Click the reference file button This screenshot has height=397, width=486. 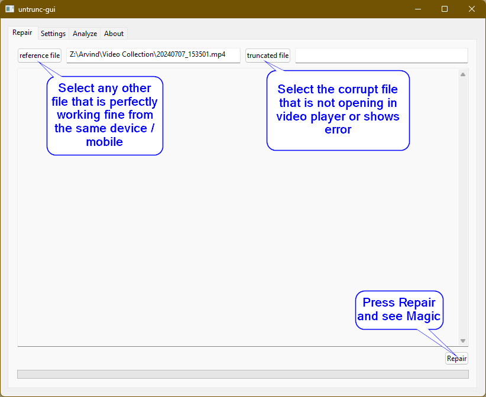[x=40, y=56]
